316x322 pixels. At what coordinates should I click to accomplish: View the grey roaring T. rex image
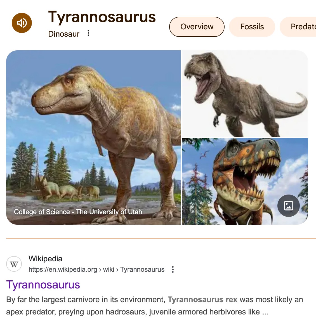click(245, 94)
